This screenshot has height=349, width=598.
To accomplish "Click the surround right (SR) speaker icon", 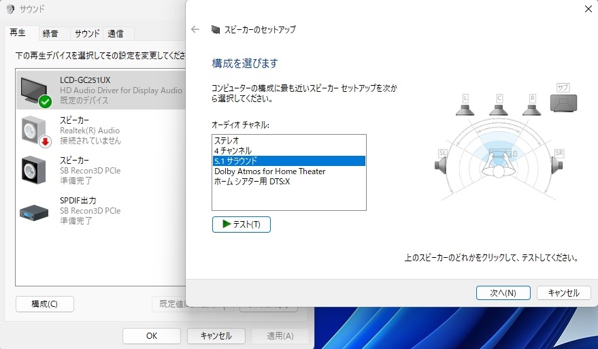I will point(557,165).
